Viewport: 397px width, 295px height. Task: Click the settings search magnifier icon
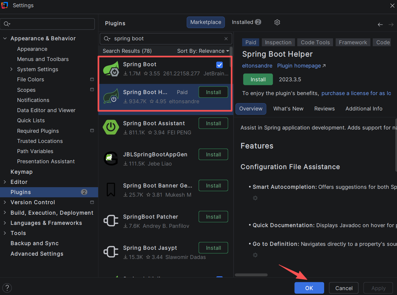[7, 24]
